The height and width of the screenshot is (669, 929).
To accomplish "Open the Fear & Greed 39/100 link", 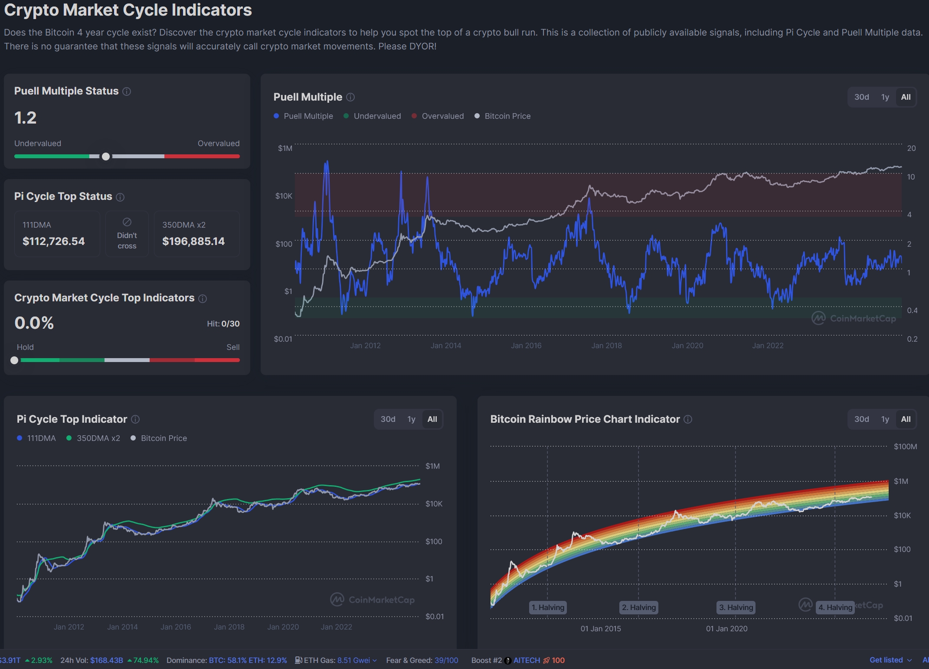I will pos(446,660).
